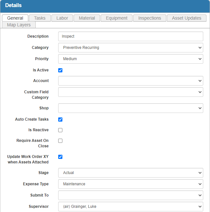Check Require Asset On Close
The image size is (210, 212).
point(60,141)
